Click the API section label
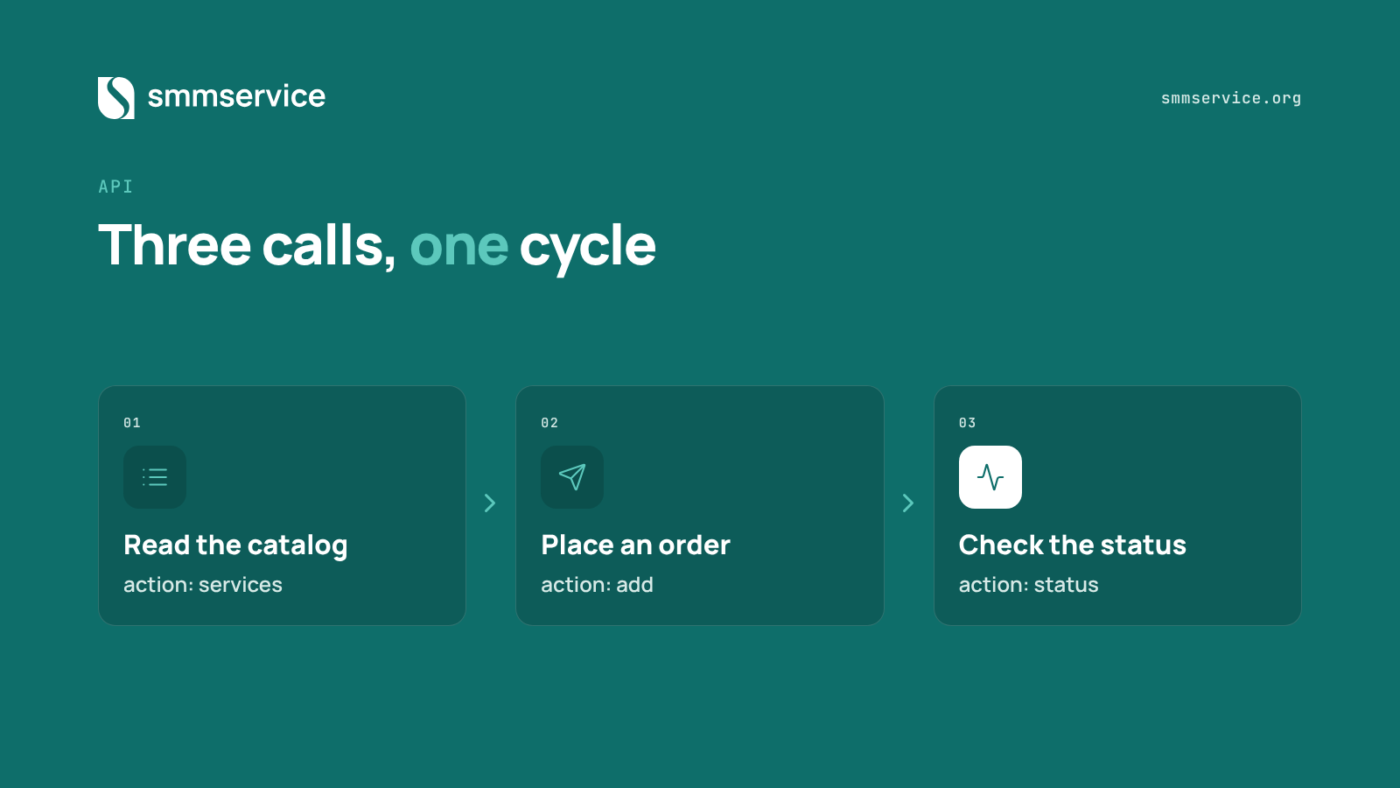Image resolution: width=1400 pixels, height=788 pixels. coord(115,186)
